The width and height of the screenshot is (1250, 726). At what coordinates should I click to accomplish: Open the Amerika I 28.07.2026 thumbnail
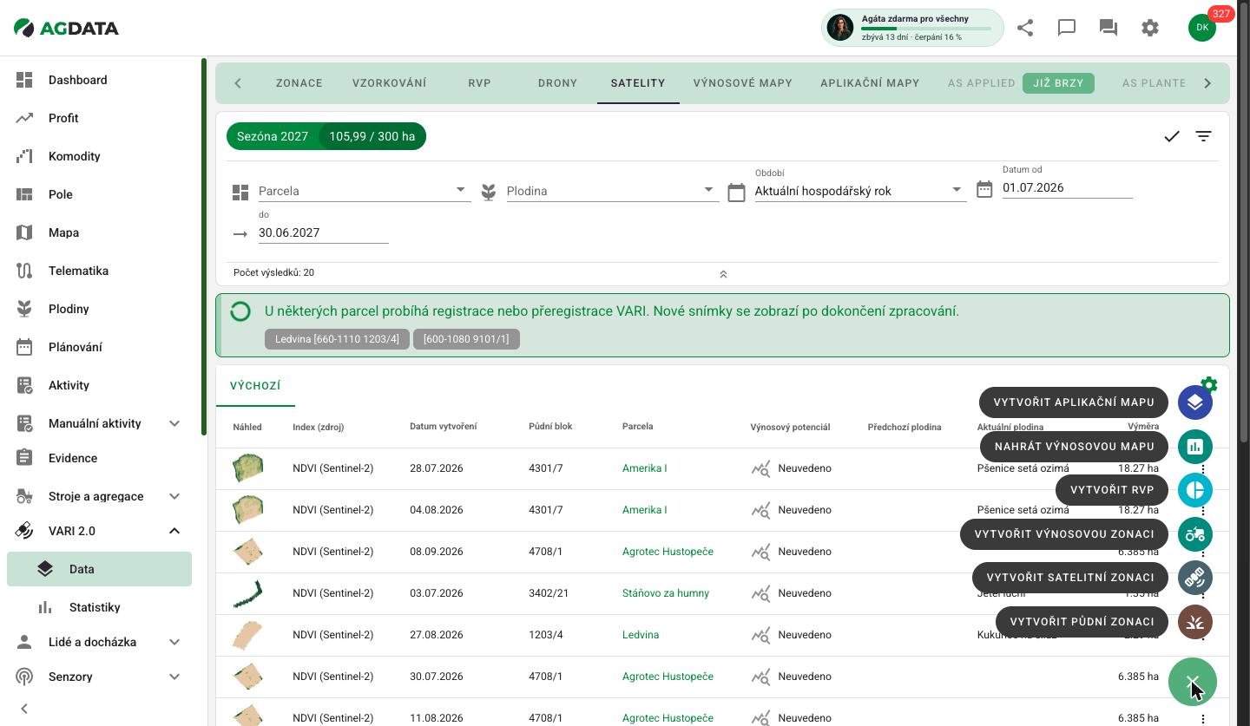pos(247,468)
